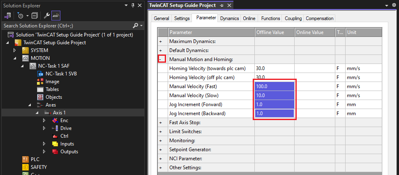Switch to the Functions tab
This screenshot has height=175, width=399.
[x=270, y=18]
